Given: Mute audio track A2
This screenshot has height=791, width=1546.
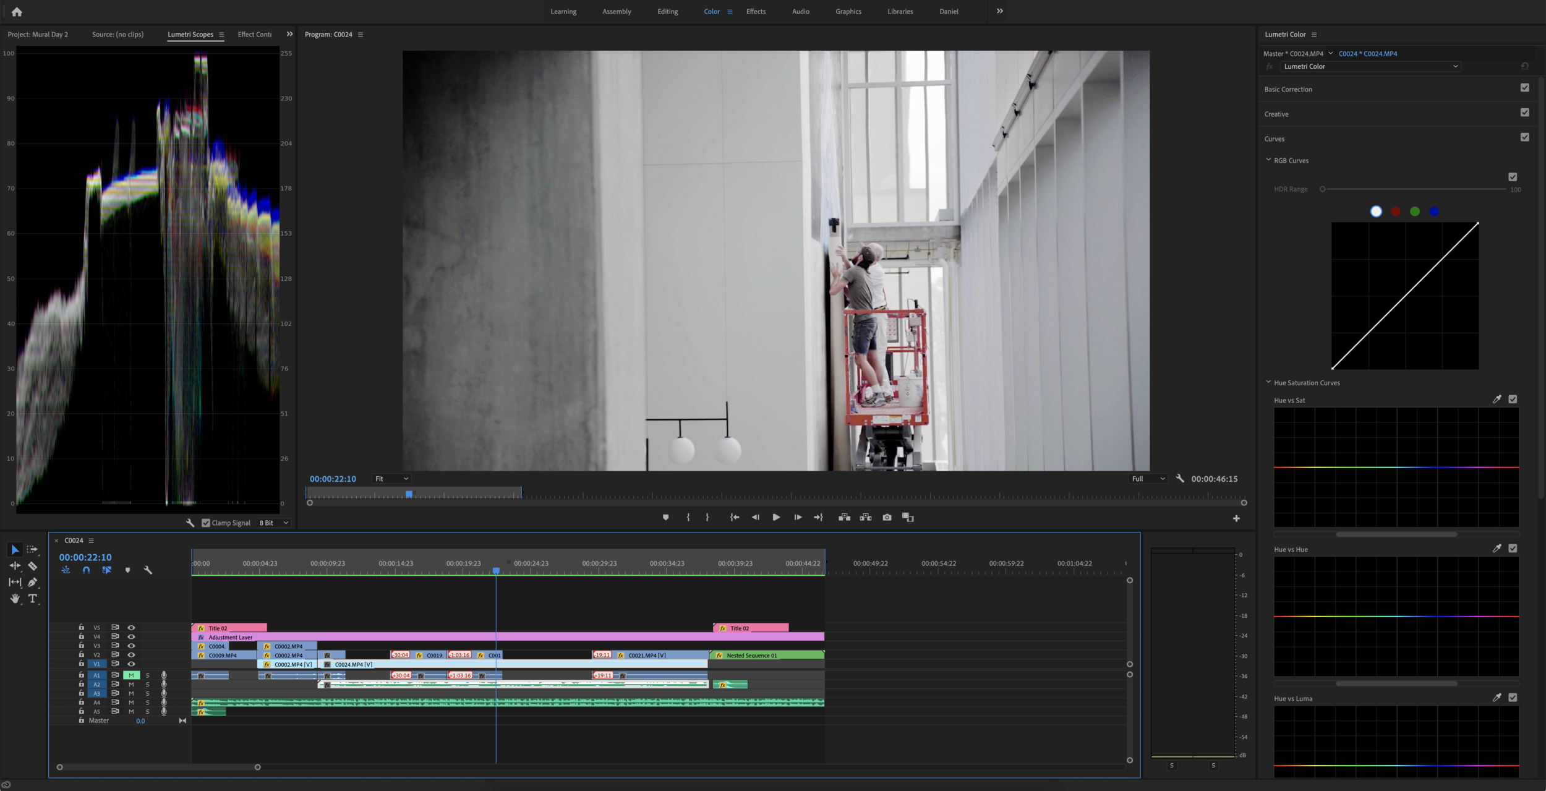Looking at the screenshot, I should point(131,684).
